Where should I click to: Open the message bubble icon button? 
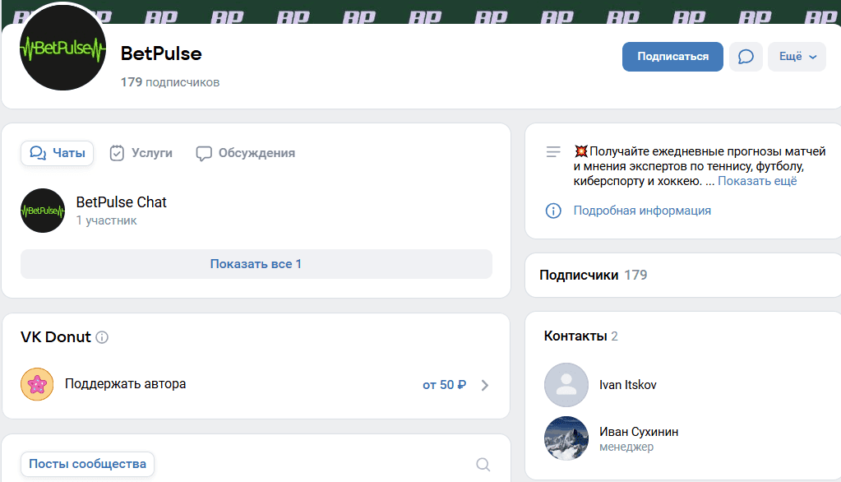click(746, 57)
